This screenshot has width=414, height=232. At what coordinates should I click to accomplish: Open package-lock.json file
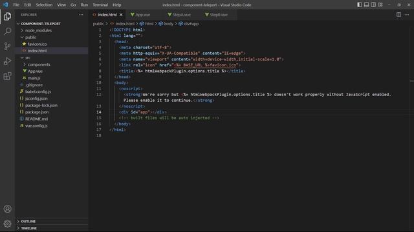[41, 105]
